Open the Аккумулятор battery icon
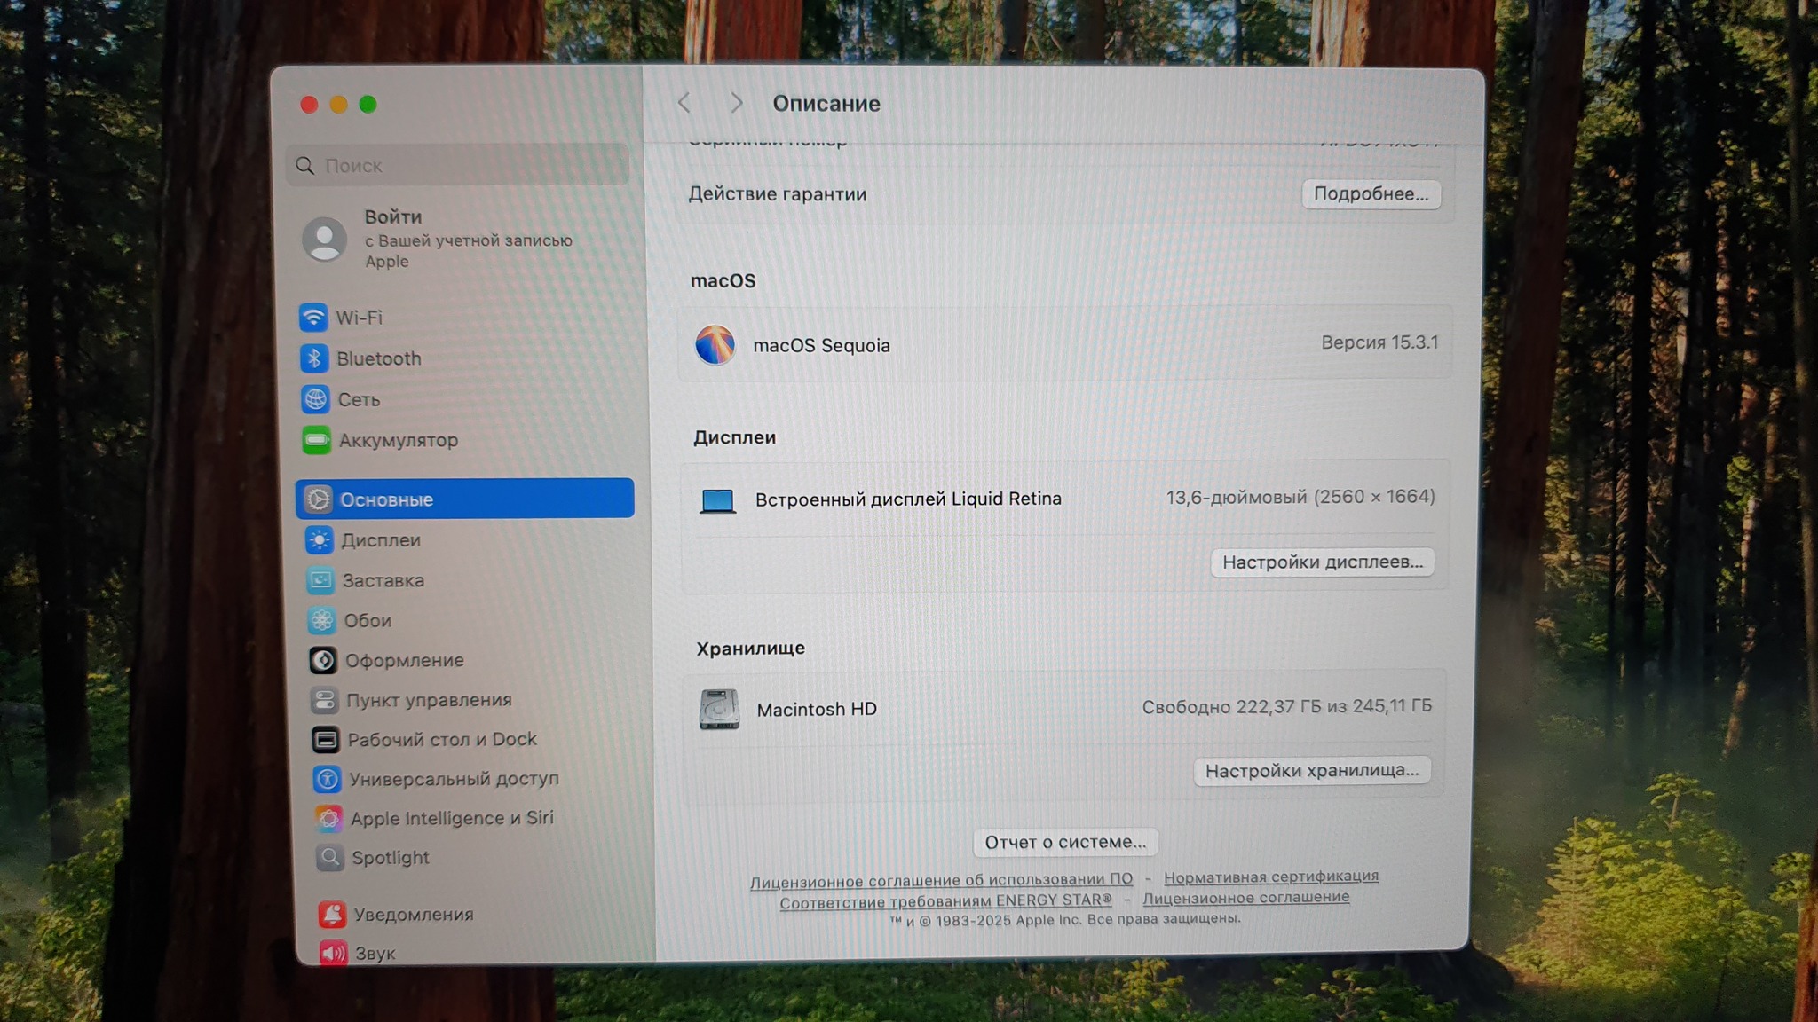 tap(316, 440)
